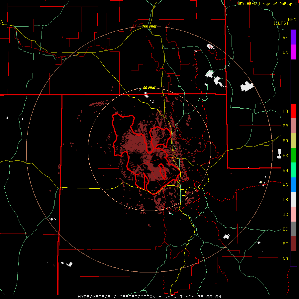Click the 'DS' legend label

tap(285, 200)
